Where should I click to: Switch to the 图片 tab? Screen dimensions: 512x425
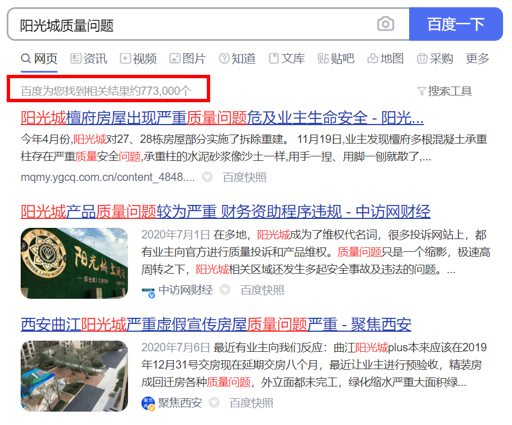point(188,59)
